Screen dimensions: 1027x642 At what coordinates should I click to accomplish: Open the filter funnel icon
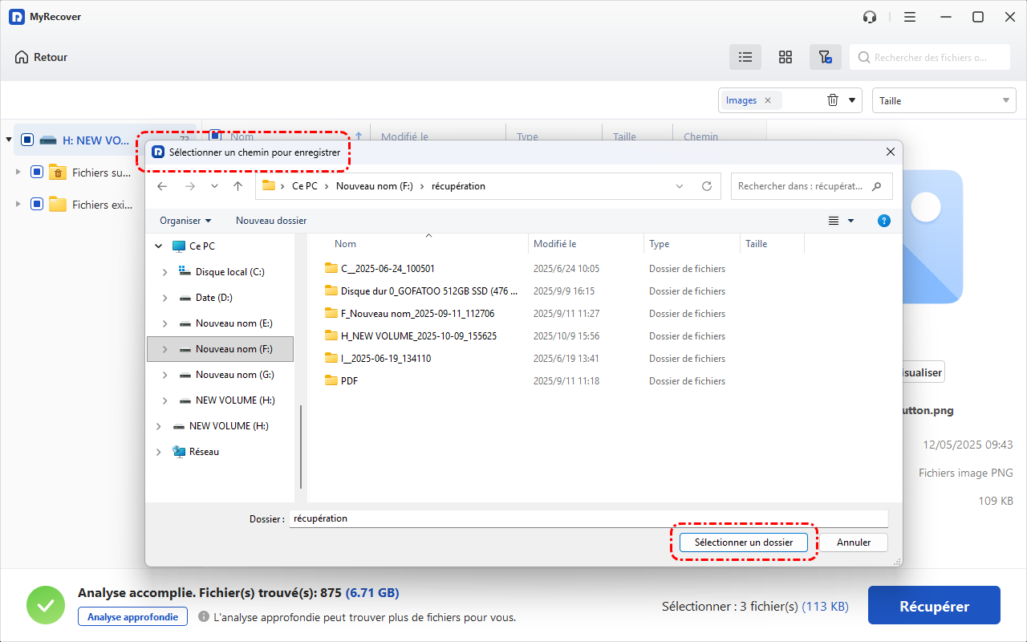825,57
